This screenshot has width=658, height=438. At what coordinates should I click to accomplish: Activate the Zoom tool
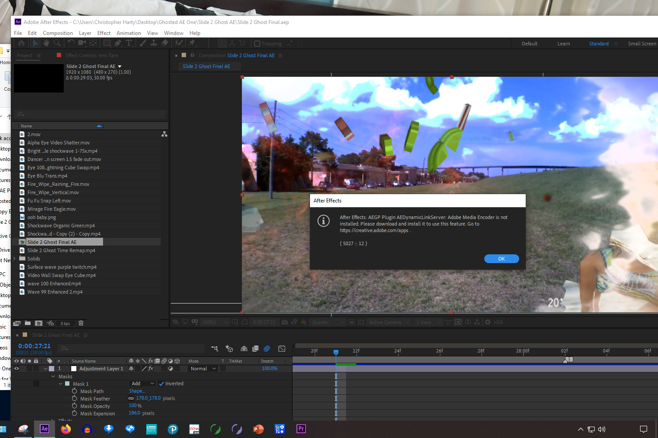point(58,43)
